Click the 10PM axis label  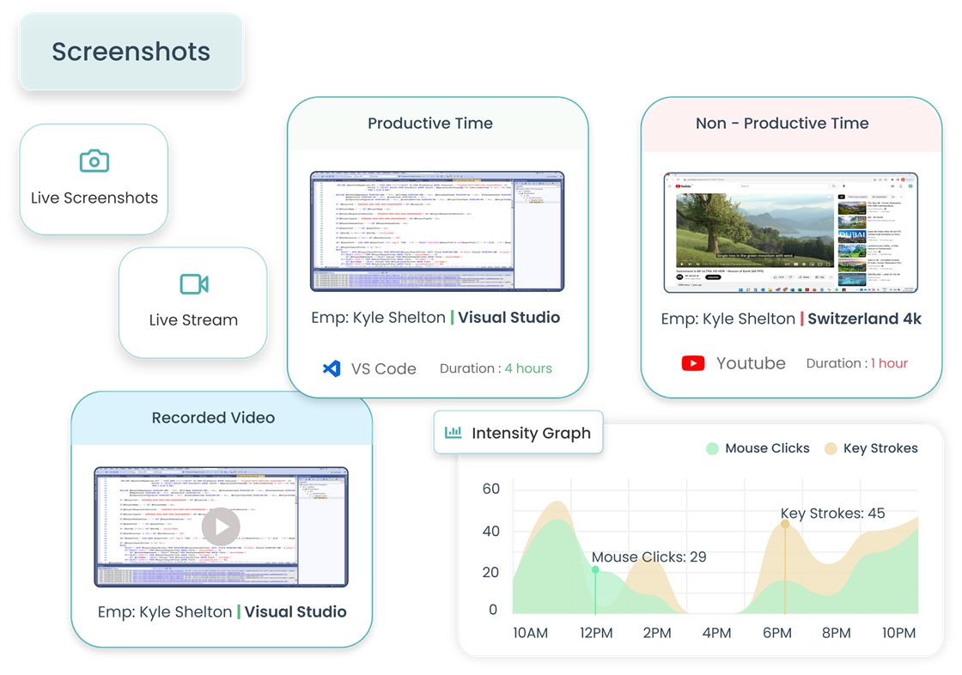(898, 633)
